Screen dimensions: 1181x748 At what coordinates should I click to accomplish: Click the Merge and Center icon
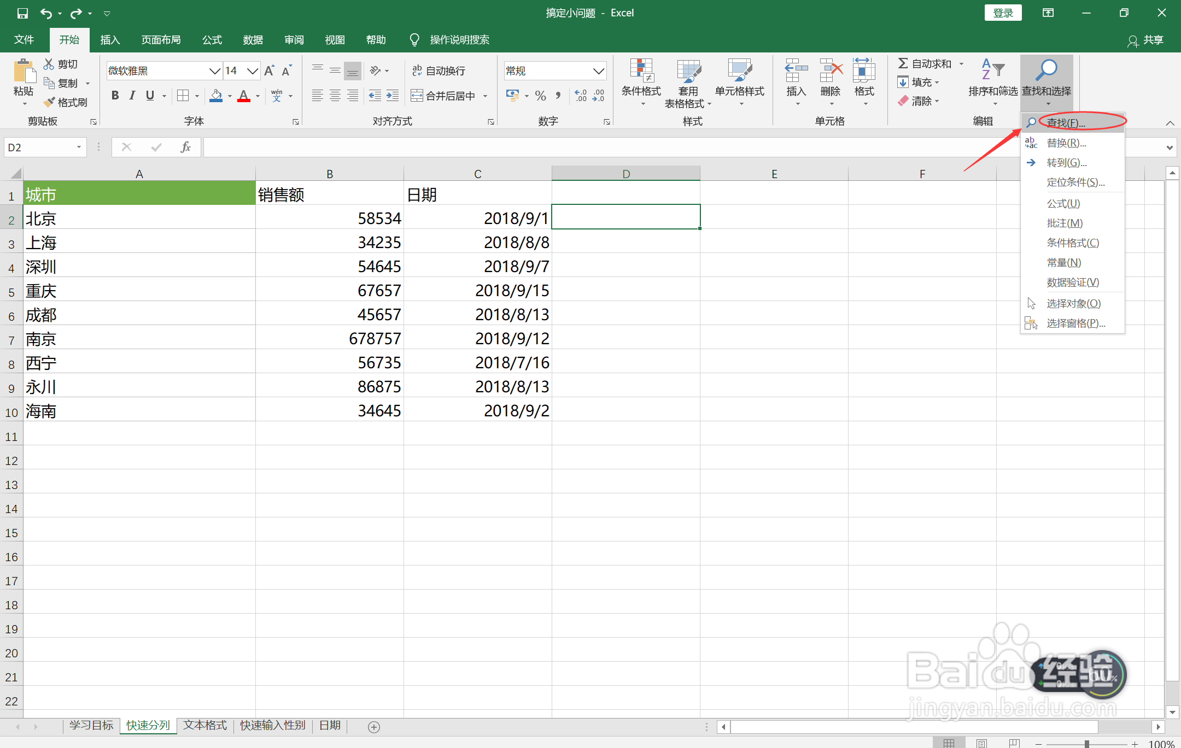(417, 96)
